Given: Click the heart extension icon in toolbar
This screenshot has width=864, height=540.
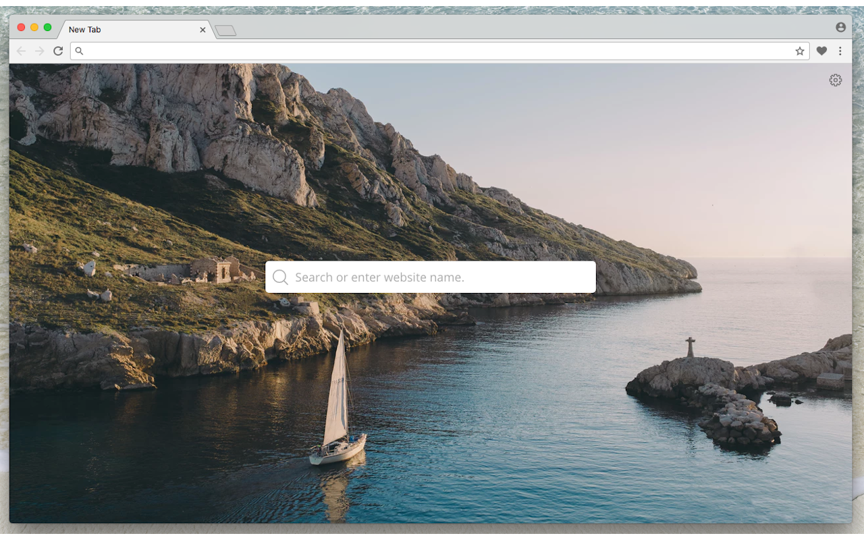Looking at the screenshot, I should 821,51.
